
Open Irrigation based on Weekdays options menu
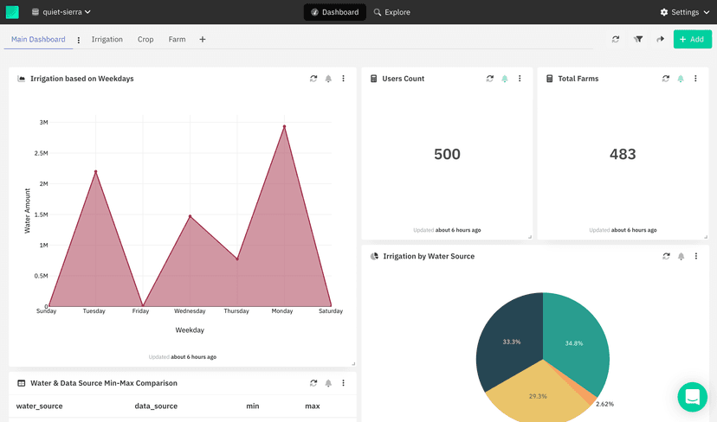(344, 79)
